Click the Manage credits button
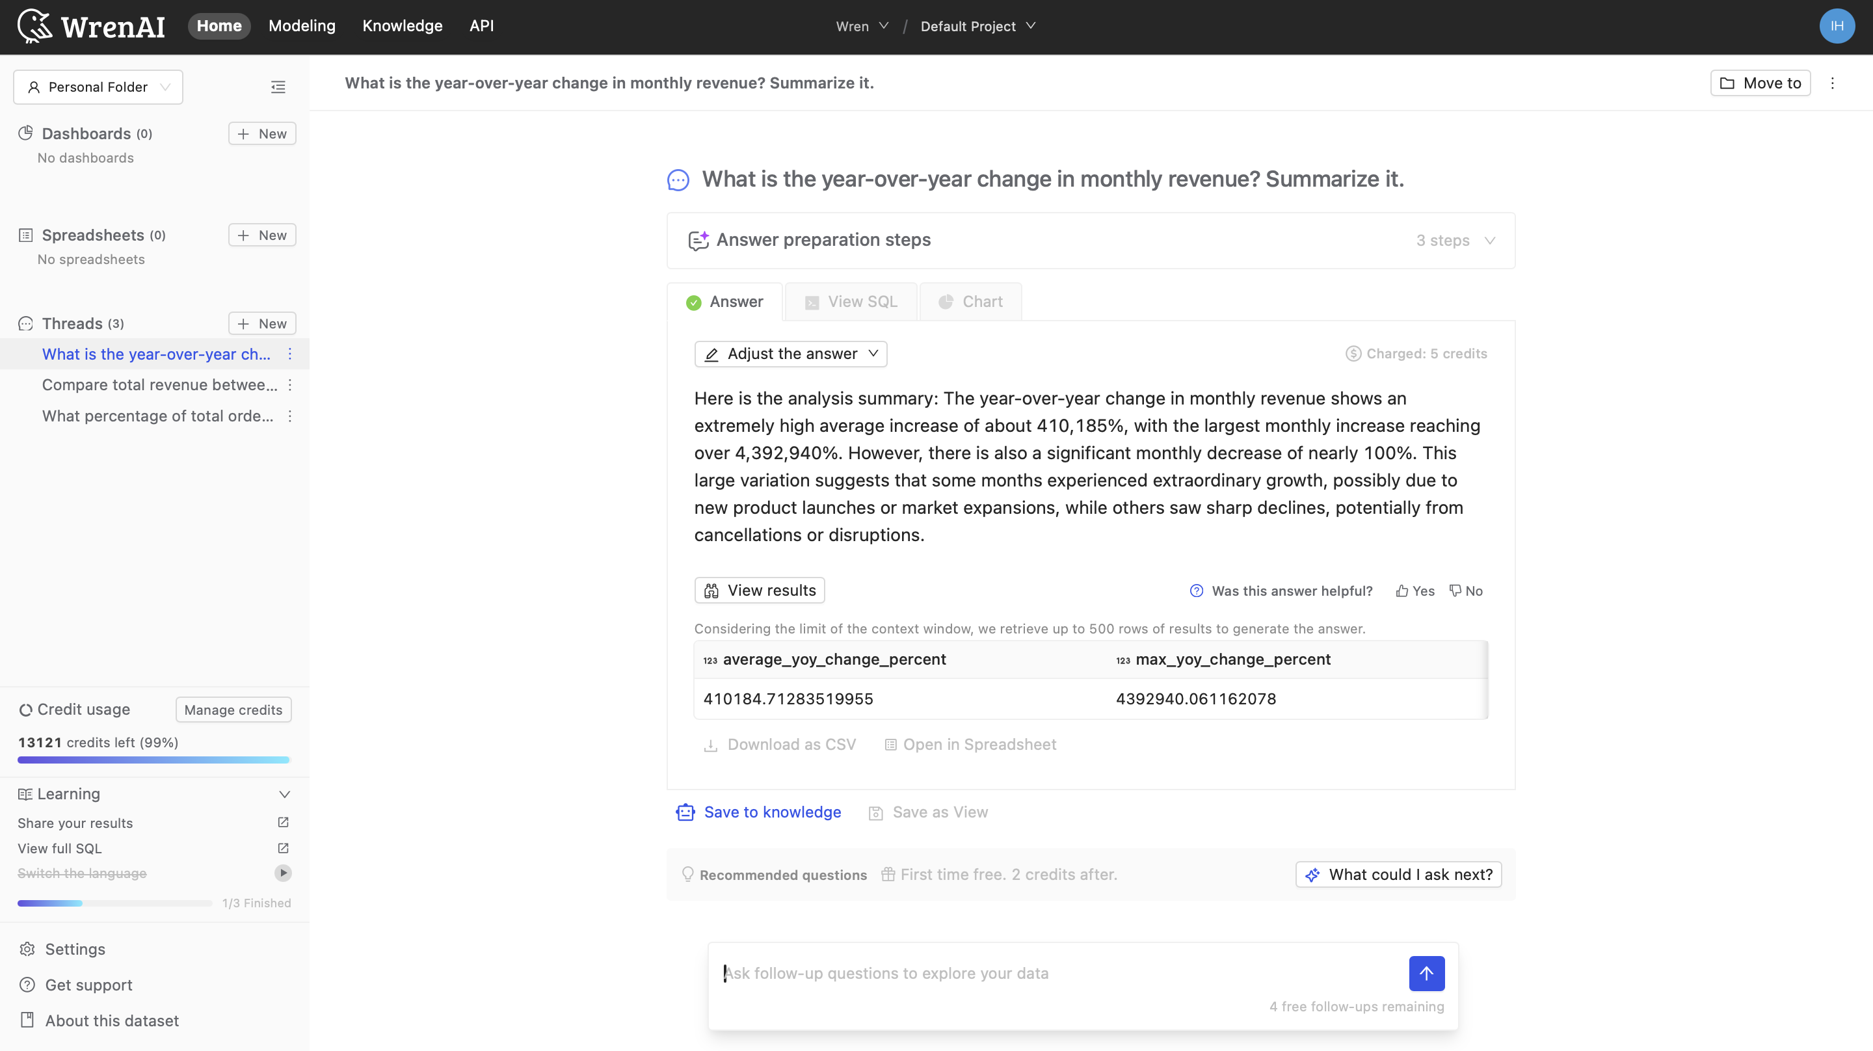 click(233, 709)
